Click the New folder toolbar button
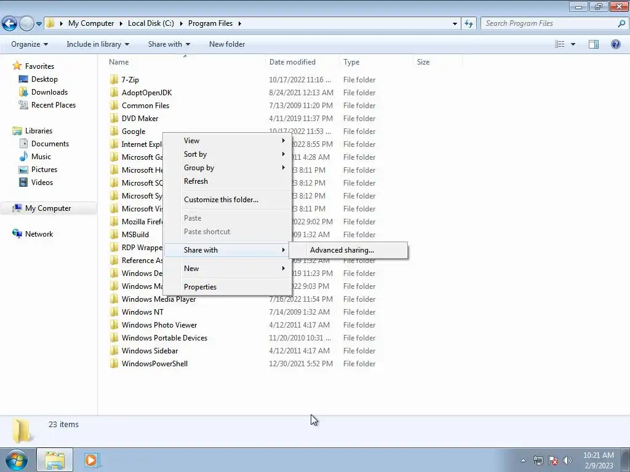 point(227,44)
